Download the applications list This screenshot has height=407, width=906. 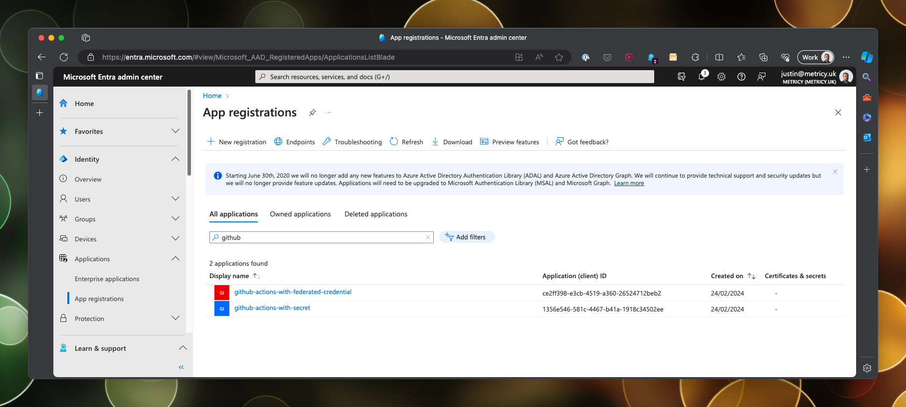452,142
